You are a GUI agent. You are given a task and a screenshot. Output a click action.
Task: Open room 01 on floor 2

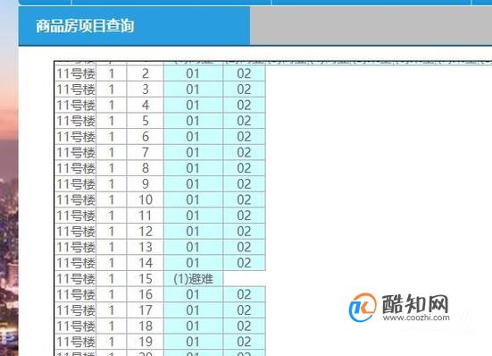[x=193, y=73]
